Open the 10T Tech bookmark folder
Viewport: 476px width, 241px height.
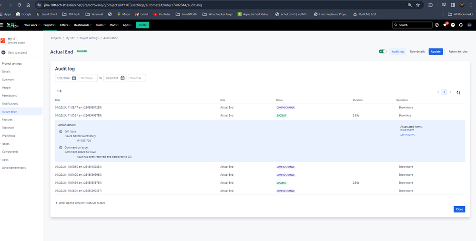(71, 14)
